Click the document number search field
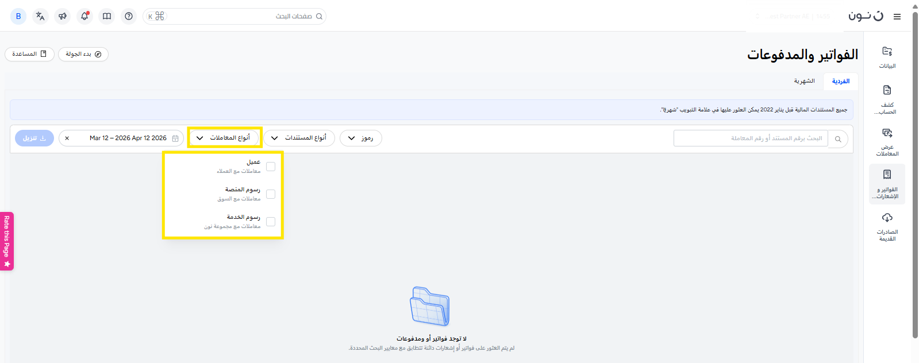 pyautogui.click(x=751, y=138)
